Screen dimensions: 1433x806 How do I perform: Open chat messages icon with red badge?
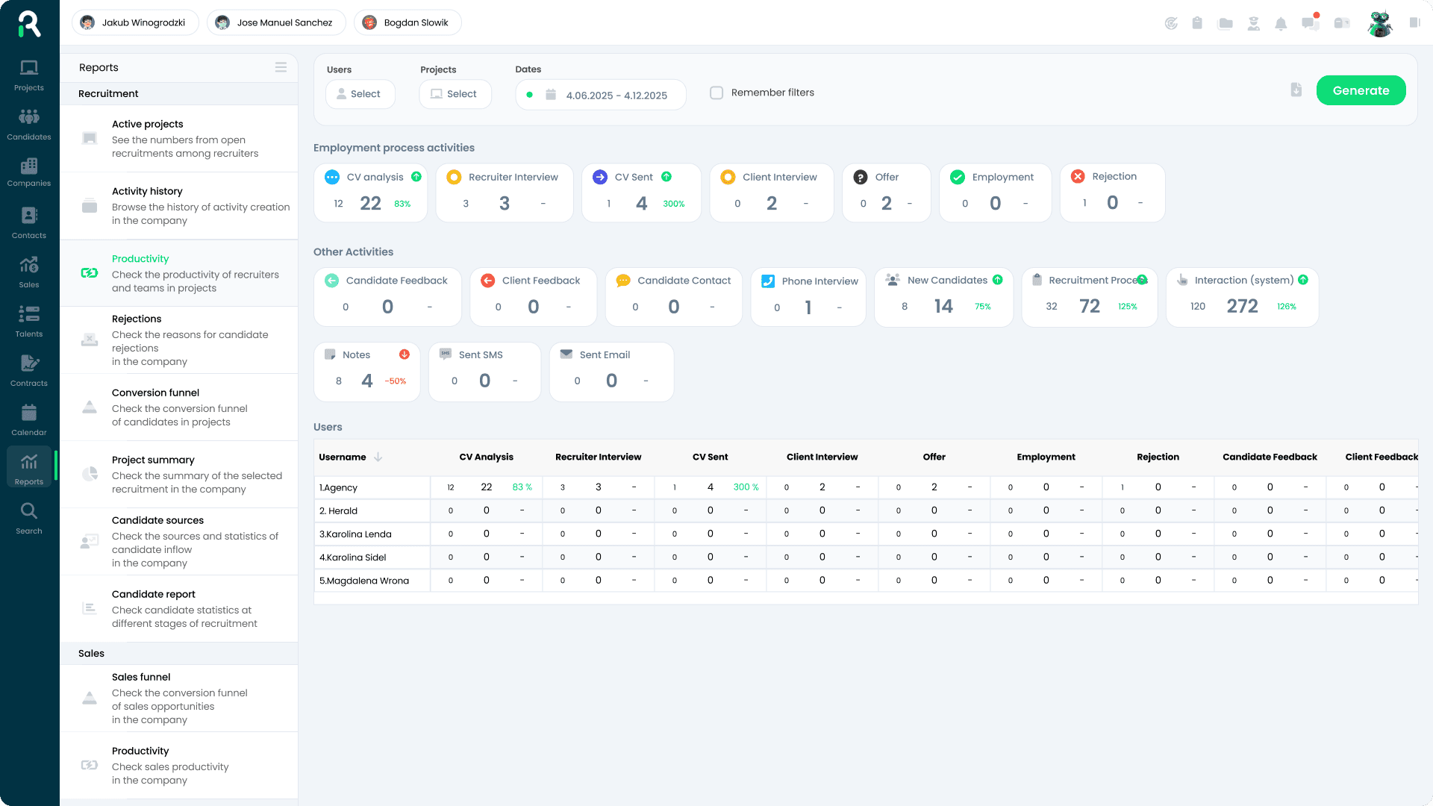point(1310,23)
